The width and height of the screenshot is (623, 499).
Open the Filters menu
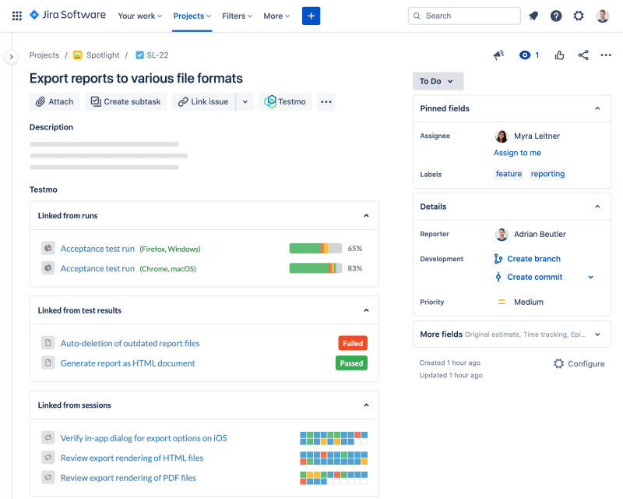tap(237, 16)
